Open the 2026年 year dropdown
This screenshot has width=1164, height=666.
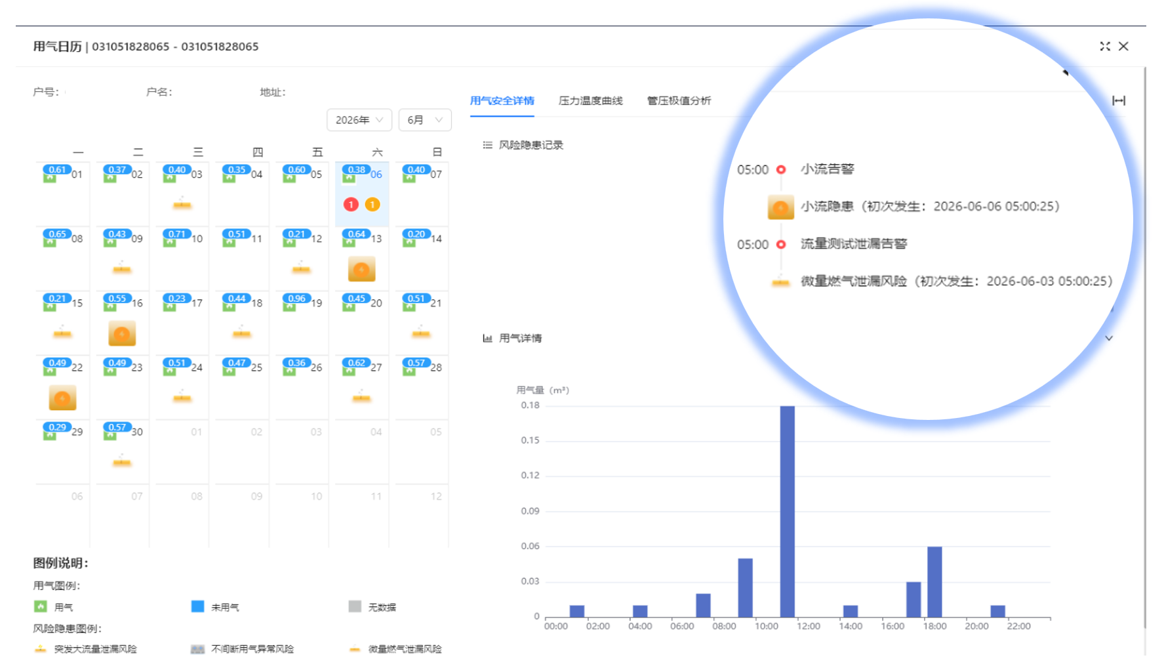point(359,120)
